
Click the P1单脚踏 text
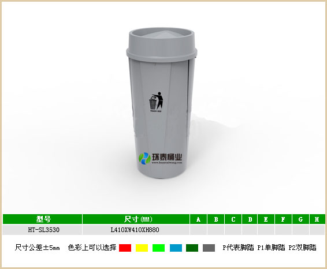click(x=271, y=248)
